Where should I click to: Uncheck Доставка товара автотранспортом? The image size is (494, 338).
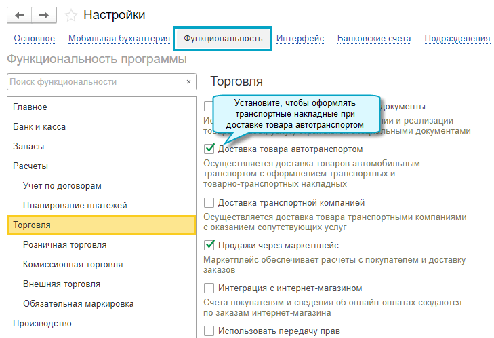pos(209,149)
